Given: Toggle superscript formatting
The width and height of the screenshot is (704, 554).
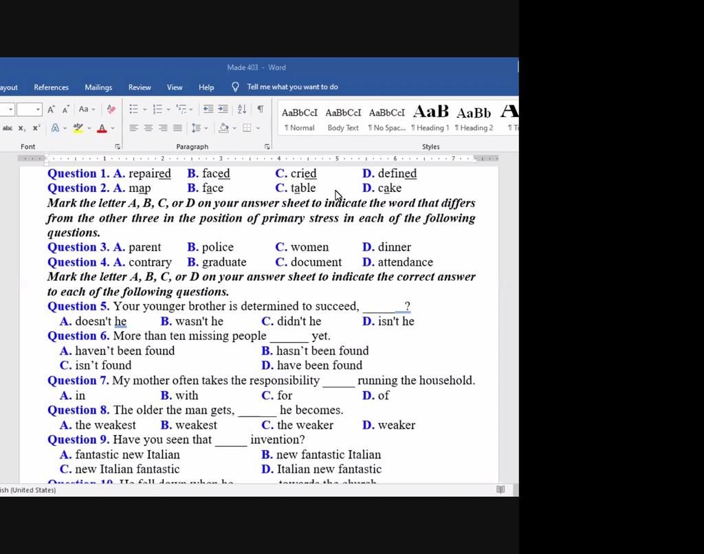Looking at the screenshot, I should click(36, 128).
